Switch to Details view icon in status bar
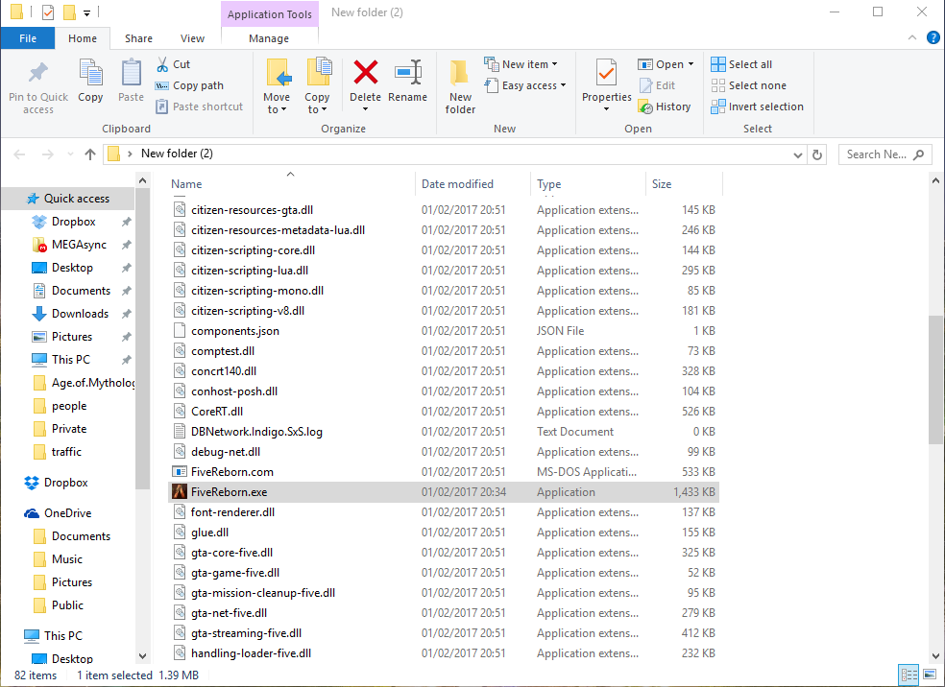Viewport: 945px width, 687px height. (x=909, y=675)
